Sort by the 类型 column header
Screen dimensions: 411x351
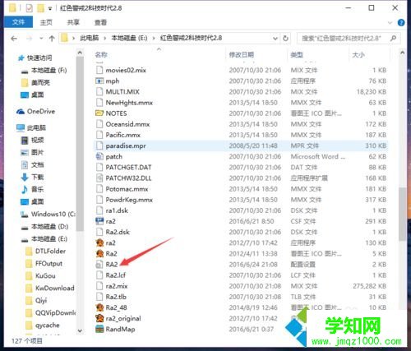point(297,55)
